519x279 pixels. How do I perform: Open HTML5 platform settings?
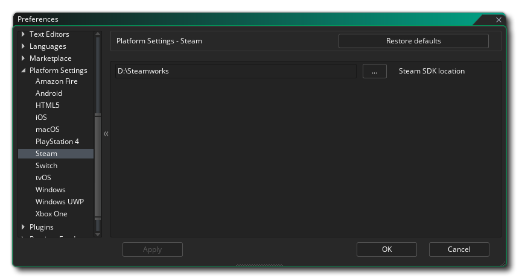pos(47,105)
